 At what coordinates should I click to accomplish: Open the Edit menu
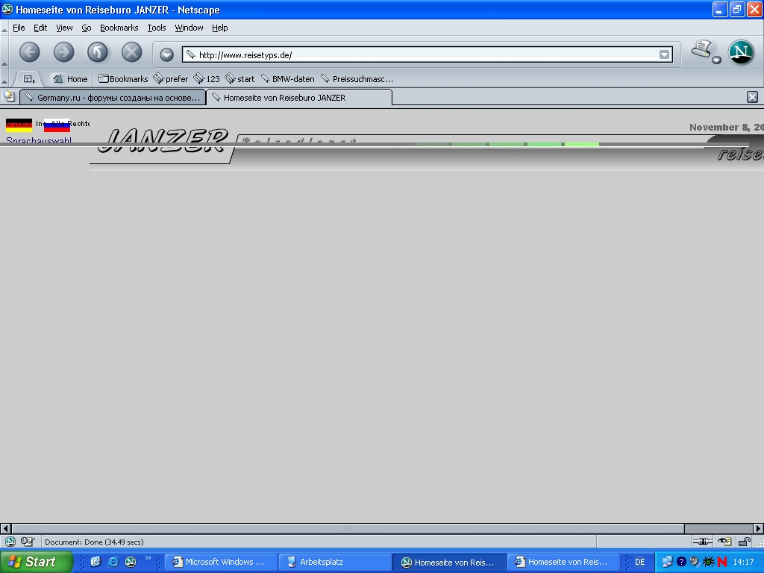(40, 28)
